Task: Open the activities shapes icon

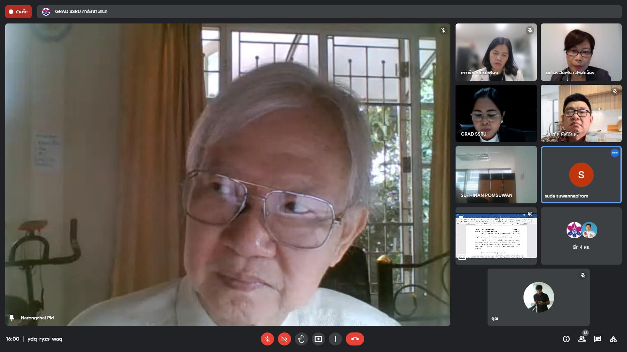Action: 613,339
